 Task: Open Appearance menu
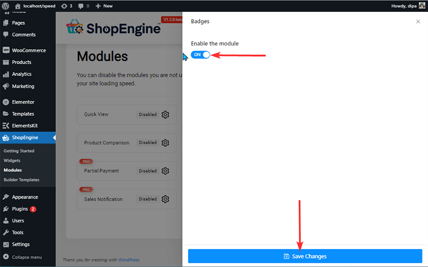click(25, 197)
